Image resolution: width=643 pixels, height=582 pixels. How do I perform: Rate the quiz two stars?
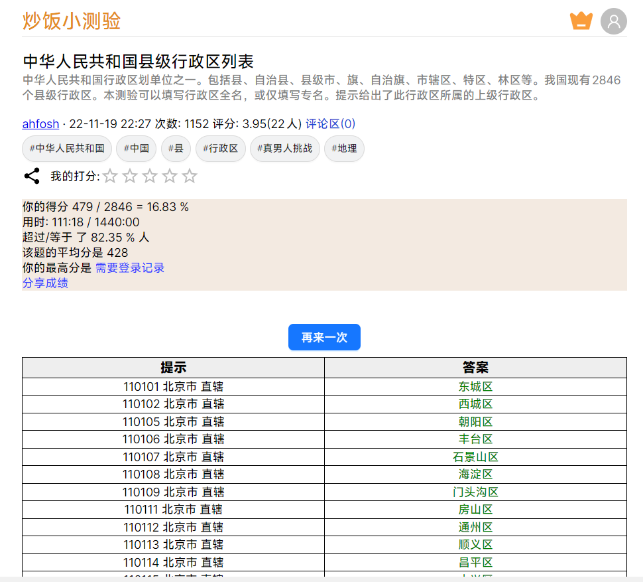click(x=130, y=176)
